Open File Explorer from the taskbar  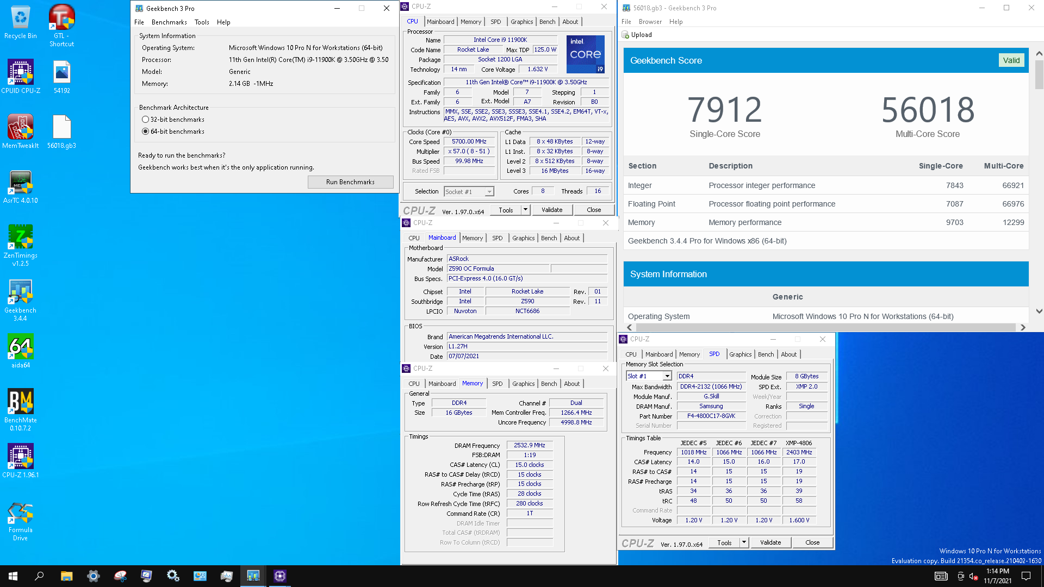tap(66, 576)
